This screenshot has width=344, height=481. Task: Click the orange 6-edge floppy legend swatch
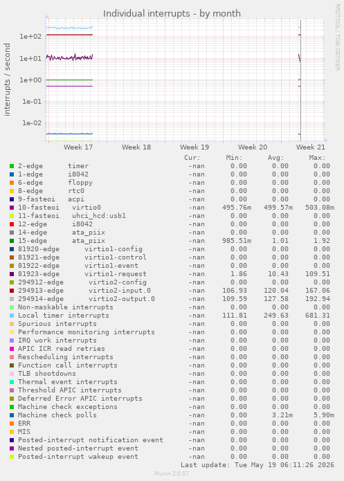[x=12, y=183]
